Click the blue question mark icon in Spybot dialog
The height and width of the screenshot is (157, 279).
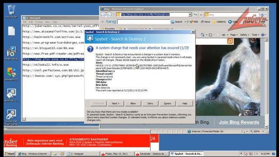click(x=90, y=49)
